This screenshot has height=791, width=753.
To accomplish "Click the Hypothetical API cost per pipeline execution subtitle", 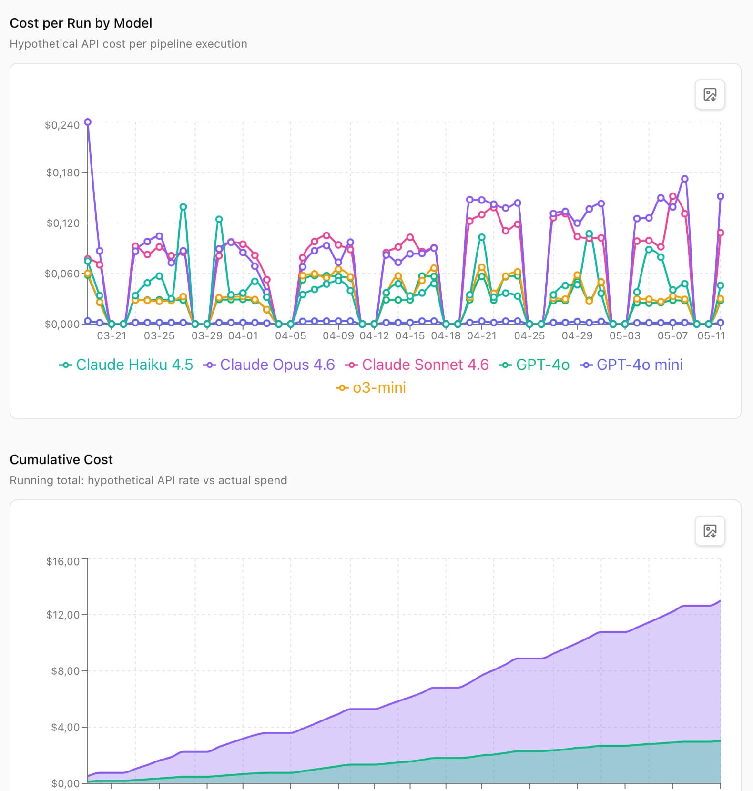I will coord(129,44).
